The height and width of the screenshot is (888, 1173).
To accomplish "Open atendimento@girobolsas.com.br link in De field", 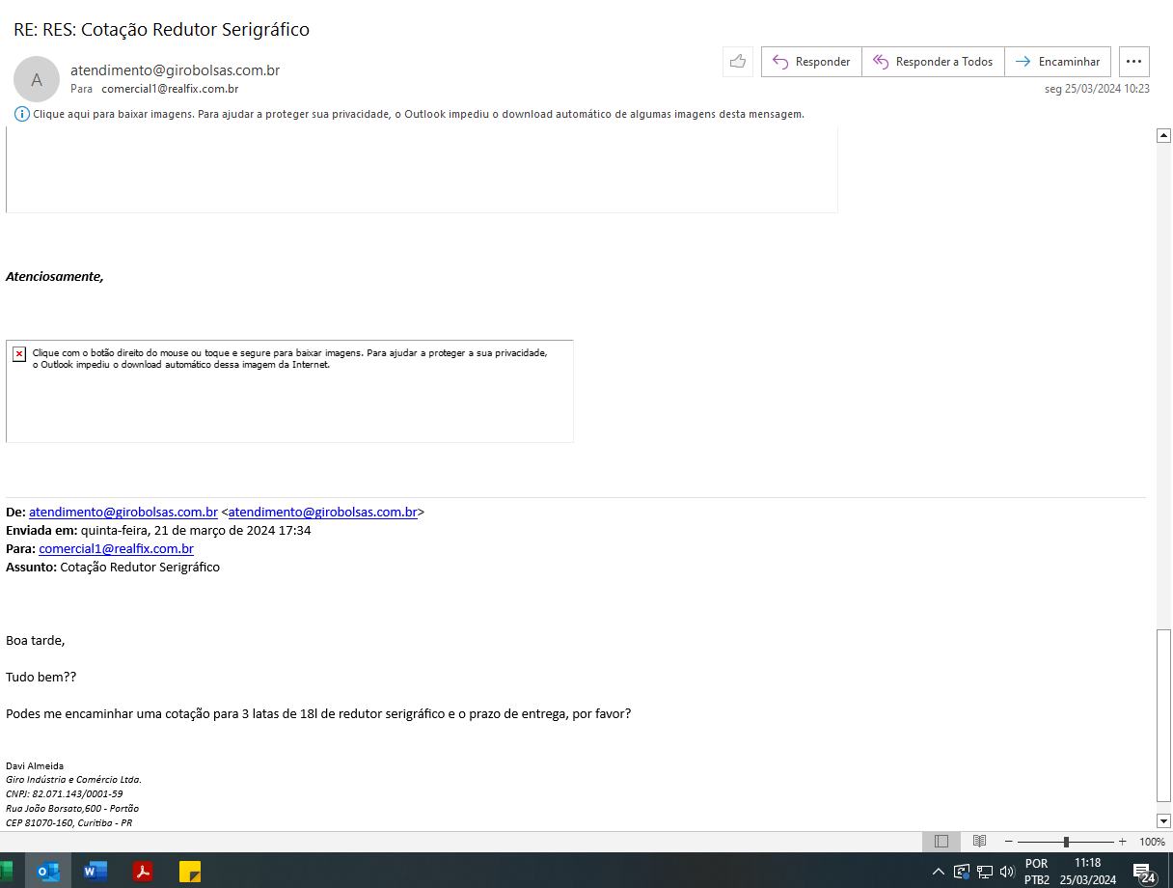I will tap(123, 513).
